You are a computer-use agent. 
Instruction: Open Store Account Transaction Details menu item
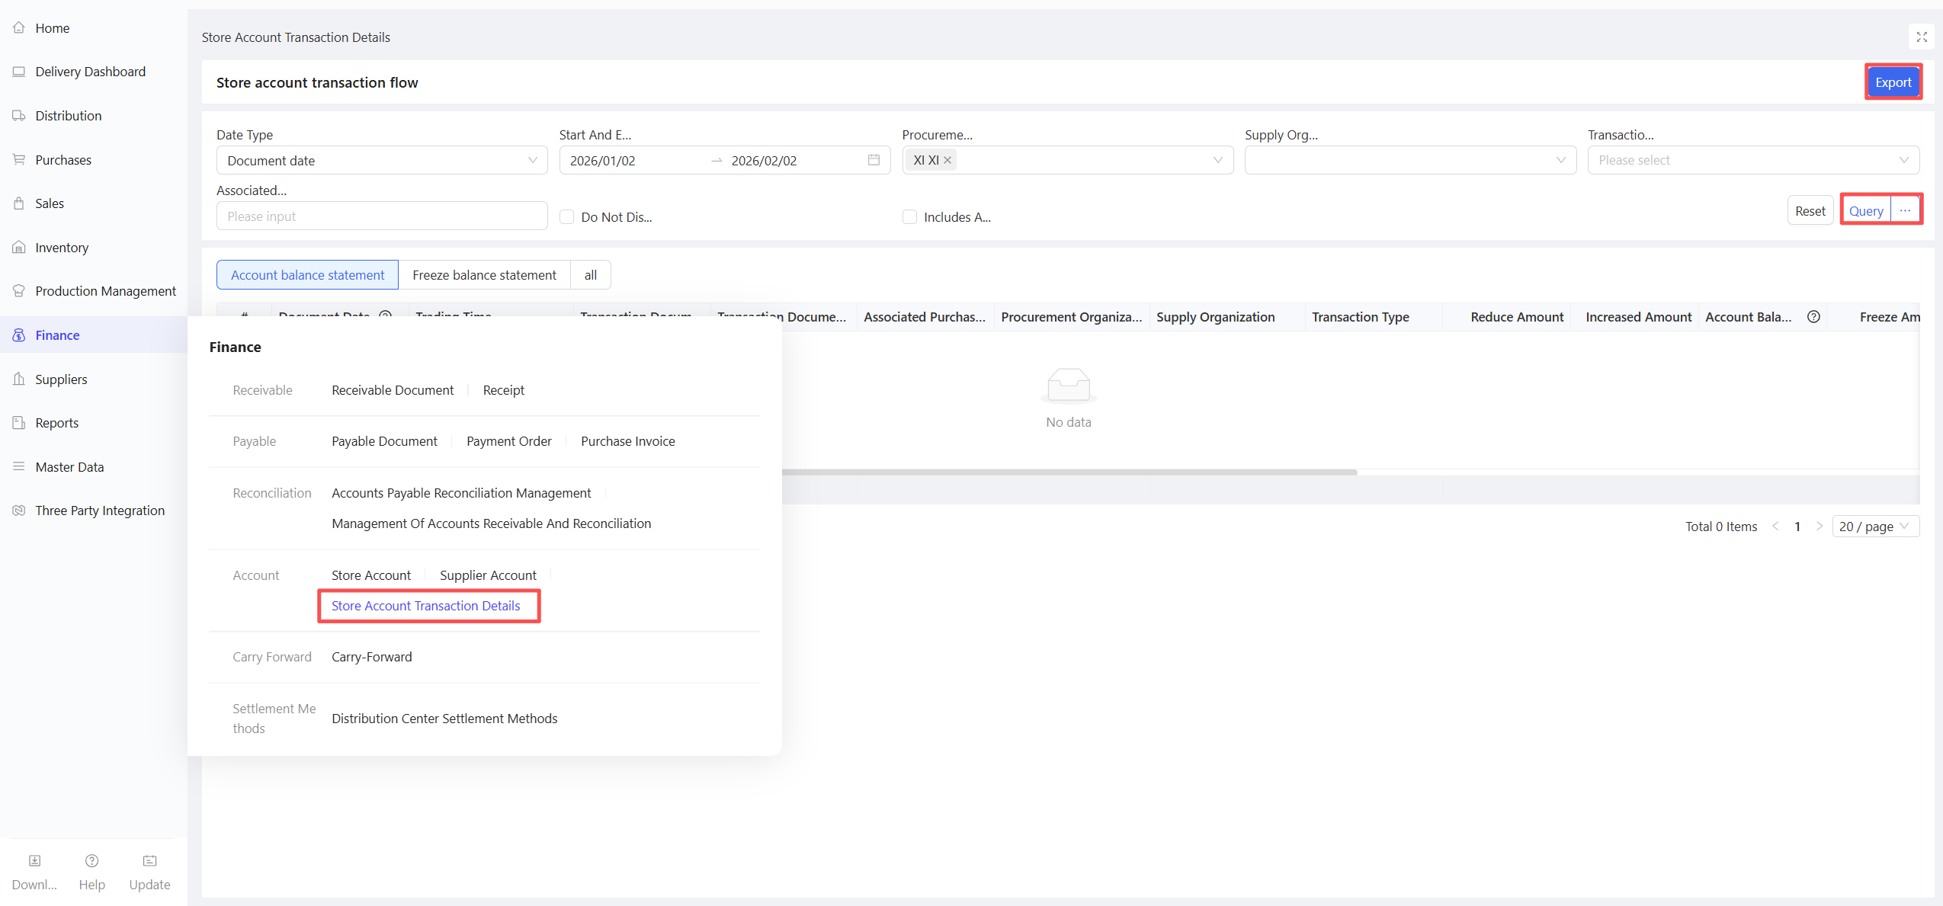click(x=425, y=606)
